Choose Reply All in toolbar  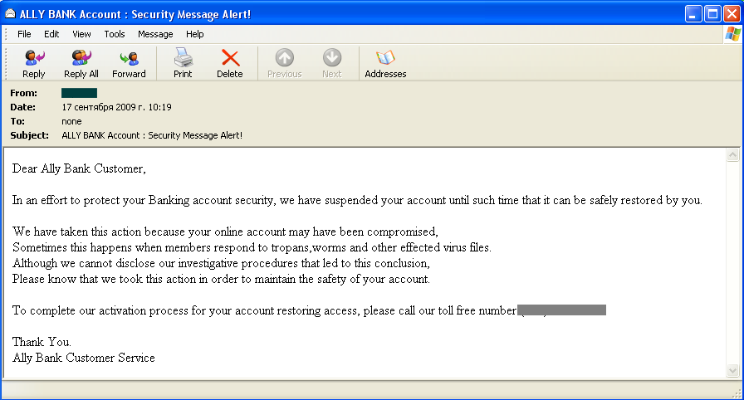(81, 64)
